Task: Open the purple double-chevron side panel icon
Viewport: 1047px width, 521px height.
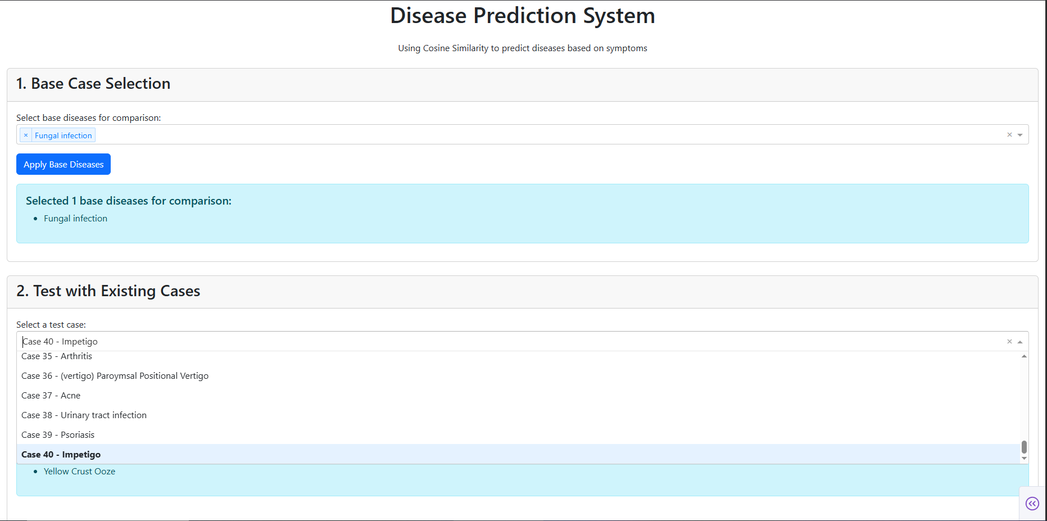Action: [x=1032, y=504]
